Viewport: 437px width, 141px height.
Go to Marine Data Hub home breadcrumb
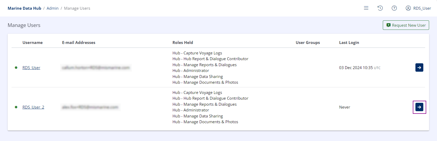click(24, 8)
